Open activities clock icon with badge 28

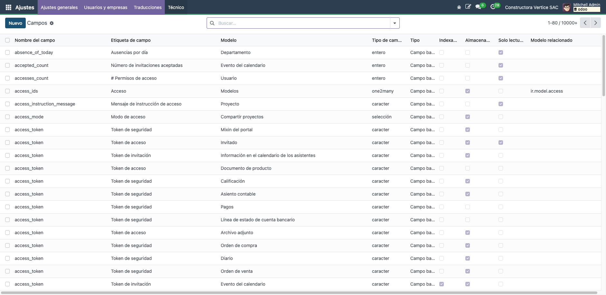point(495,6)
